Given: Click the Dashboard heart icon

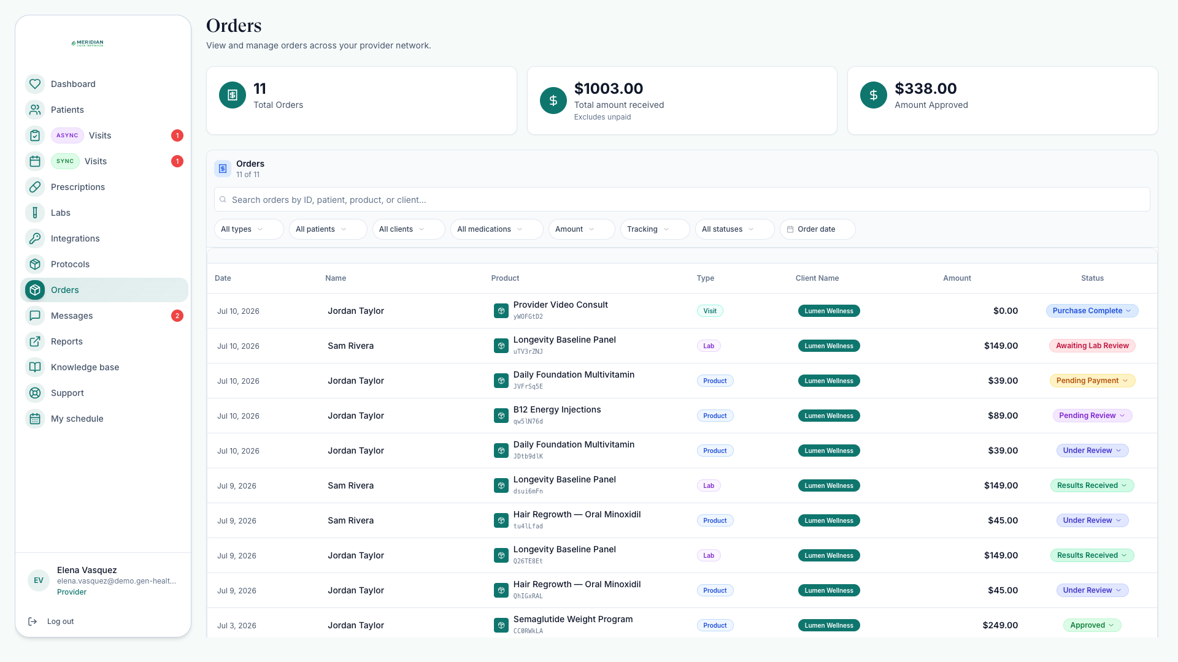Looking at the screenshot, I should coord(35,84).
